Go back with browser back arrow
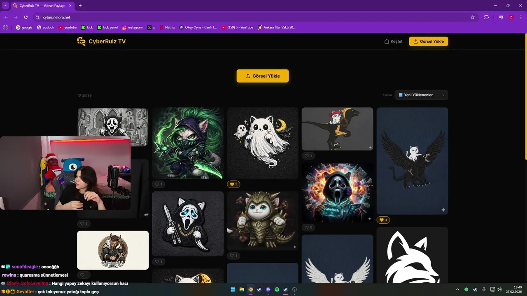 pos(6,17)
